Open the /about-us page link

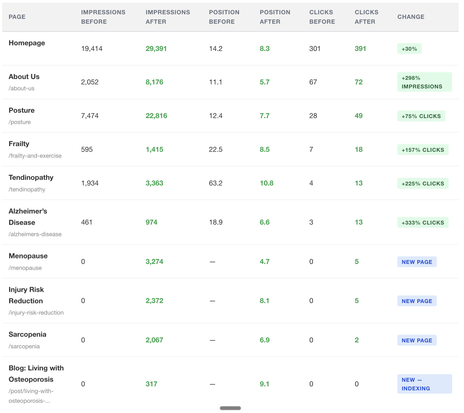click(22, 88)
